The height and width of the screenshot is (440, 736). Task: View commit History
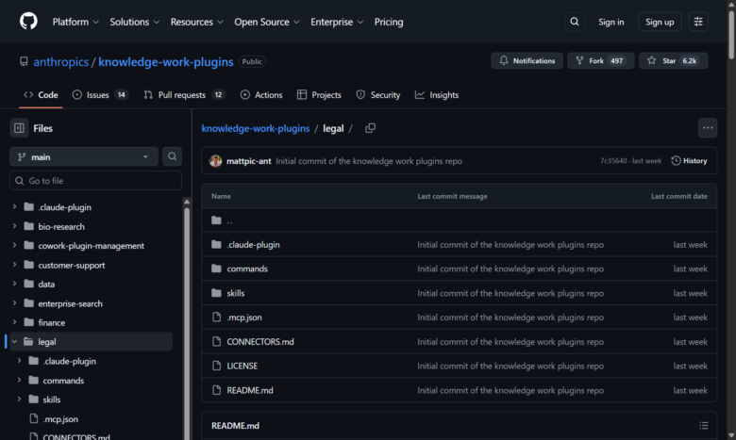click(x=689, y=161)
